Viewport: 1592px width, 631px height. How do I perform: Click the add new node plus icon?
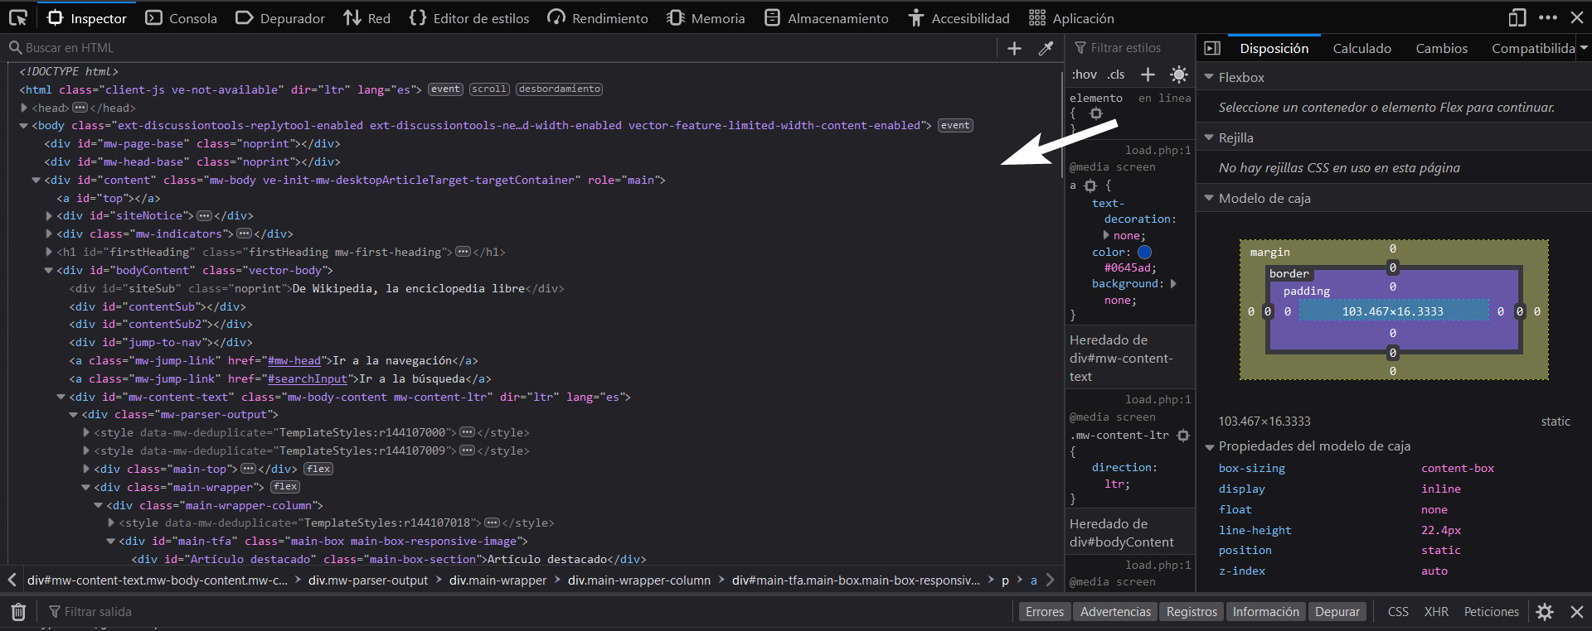pyautogui.click(x=1014, y=49)
